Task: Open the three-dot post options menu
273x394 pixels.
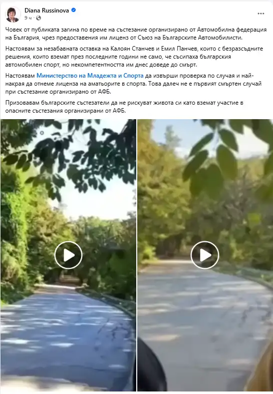Action: click(x=261, y=14)
